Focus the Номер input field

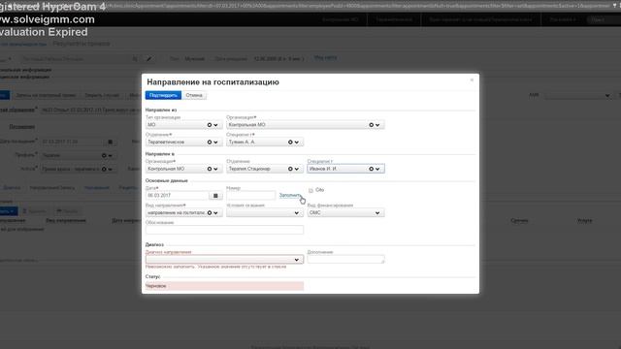(250, 196)
